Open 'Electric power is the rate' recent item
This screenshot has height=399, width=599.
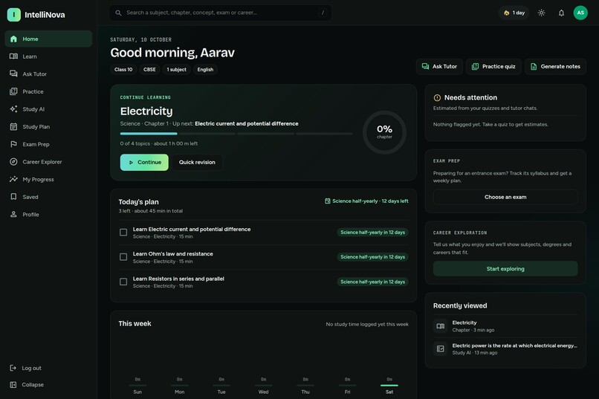coord(505,349)
